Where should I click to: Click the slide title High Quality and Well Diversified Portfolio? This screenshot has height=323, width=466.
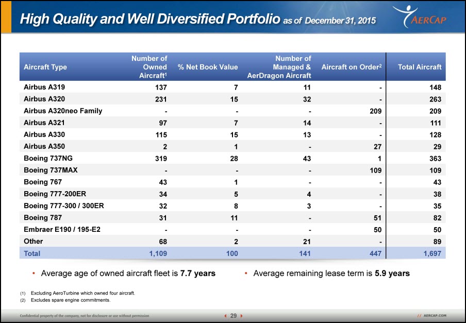click(x=150, y=19)
